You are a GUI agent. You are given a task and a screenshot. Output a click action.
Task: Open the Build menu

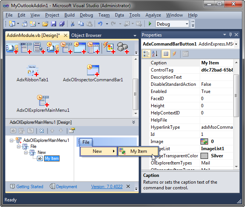click(69, 15)
